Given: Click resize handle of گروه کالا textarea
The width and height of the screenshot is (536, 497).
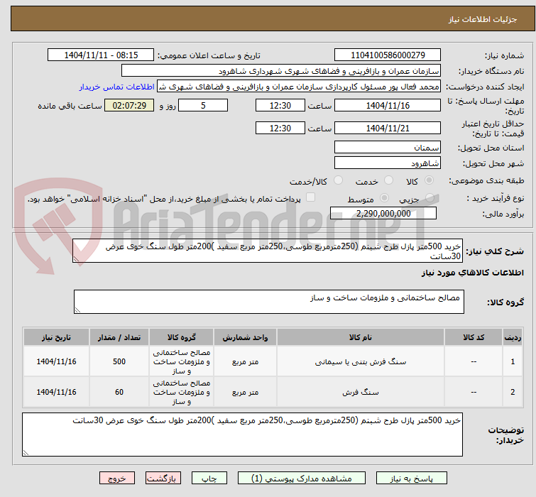Looking at the screenshot, I should (77, 310).
